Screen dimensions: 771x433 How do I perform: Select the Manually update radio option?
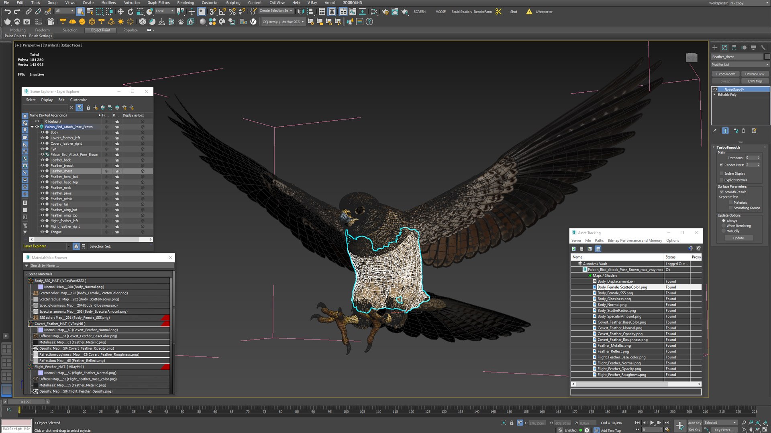click(x=724, y=231)
